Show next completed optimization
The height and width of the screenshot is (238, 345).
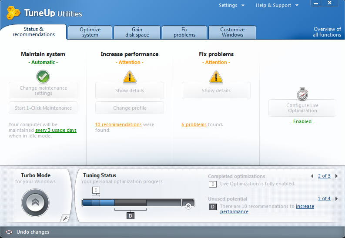[x=336, y=176]
